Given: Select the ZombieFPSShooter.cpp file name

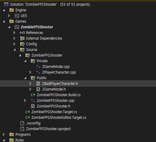Looking at the screenshot, I should pyautogui.click(x=56, y=101).
